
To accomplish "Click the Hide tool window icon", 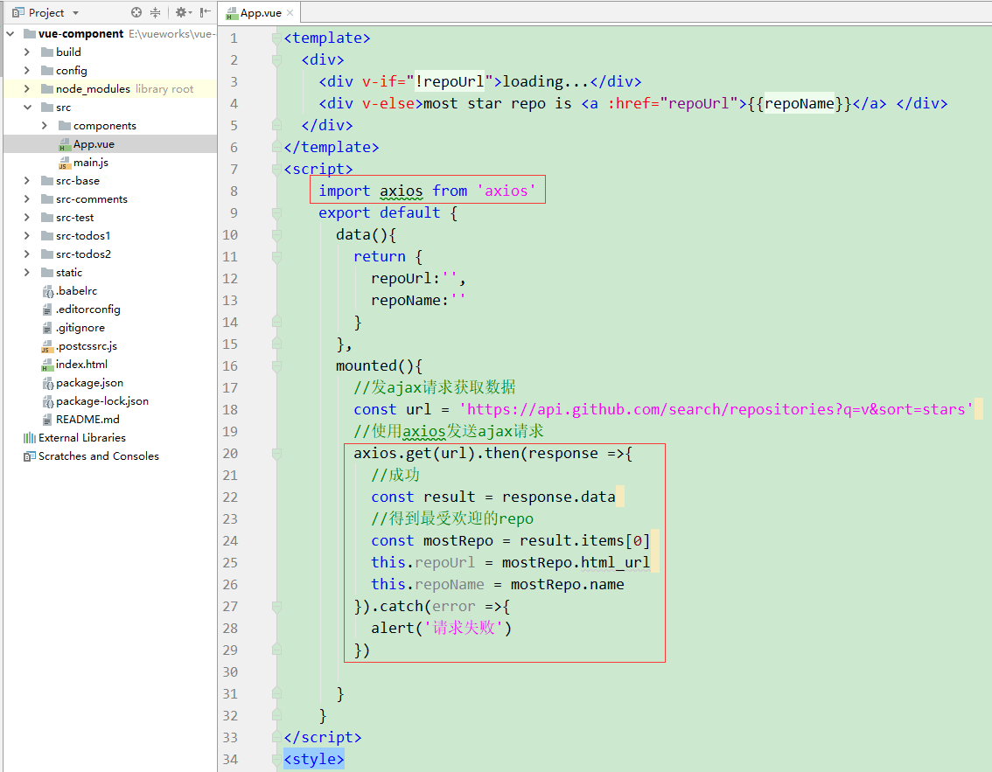I will 204,12.
